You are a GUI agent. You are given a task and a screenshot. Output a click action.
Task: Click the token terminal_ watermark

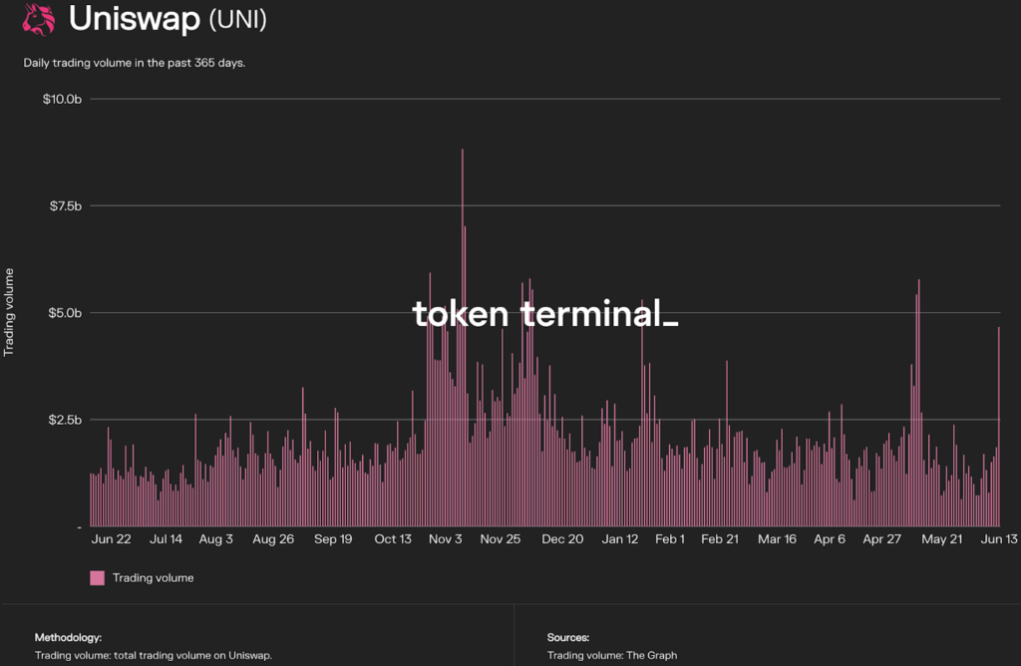click(544, 314)
